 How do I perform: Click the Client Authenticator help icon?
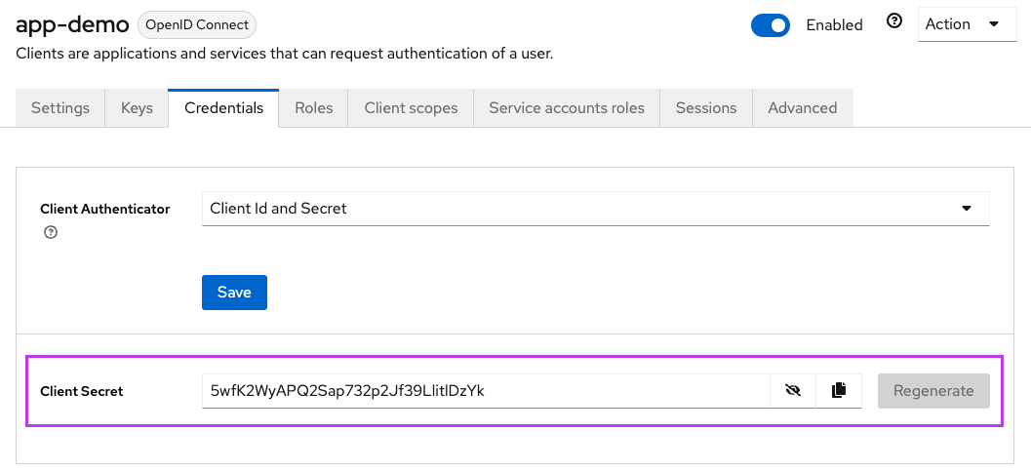tap(51, 233)
